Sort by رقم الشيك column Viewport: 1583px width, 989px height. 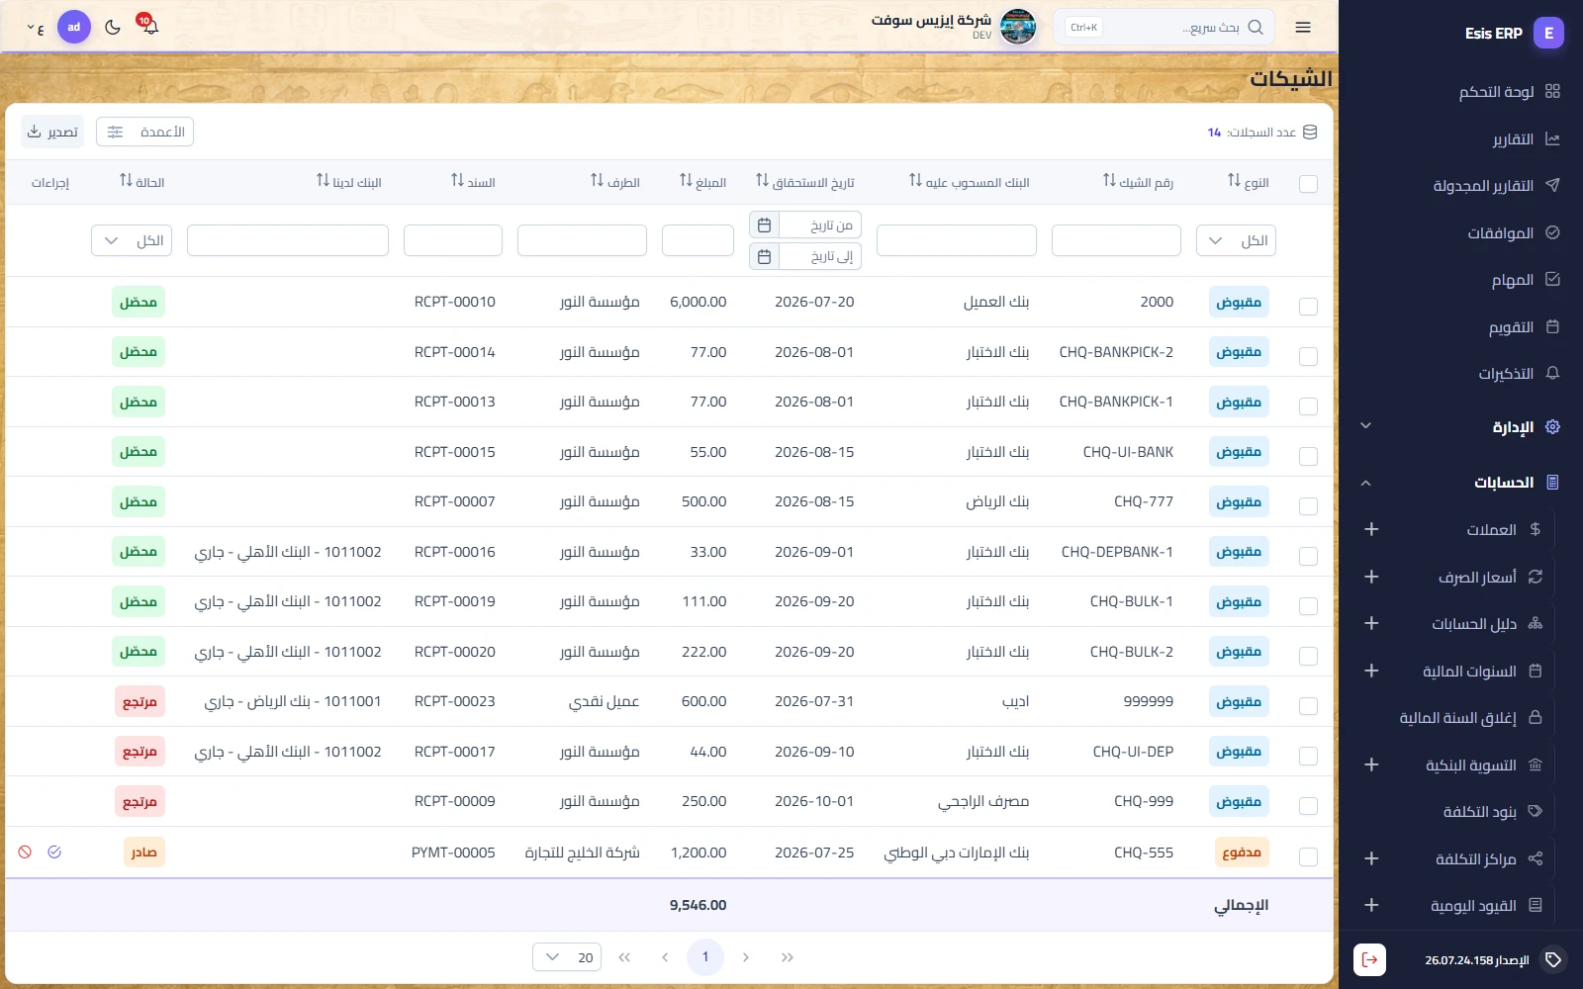[x=1109, y=181]
